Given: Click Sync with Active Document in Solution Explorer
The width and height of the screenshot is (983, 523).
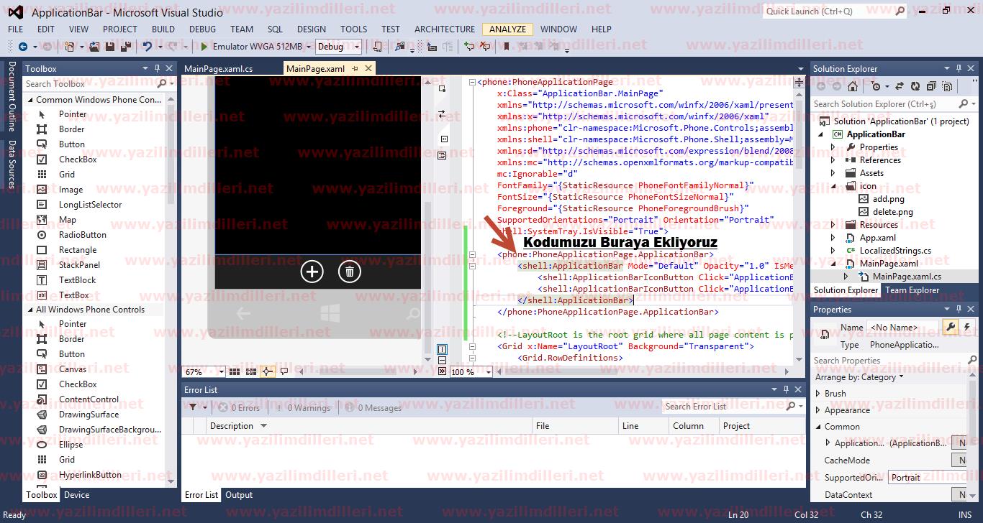Looking at the screenshot, I should coord(899,86).
